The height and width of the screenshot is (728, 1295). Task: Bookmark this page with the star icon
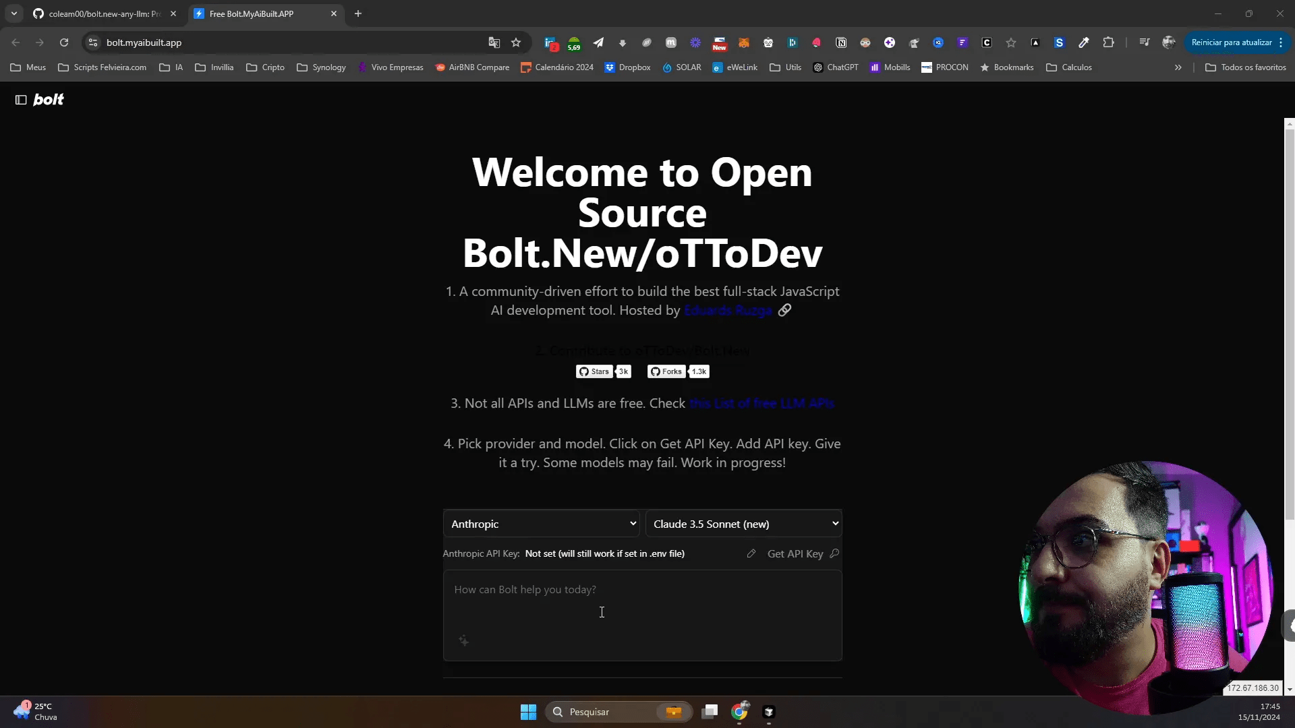(x=516, y=42)
